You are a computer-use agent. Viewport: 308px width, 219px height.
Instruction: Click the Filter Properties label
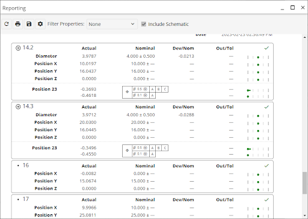[66, 24]
